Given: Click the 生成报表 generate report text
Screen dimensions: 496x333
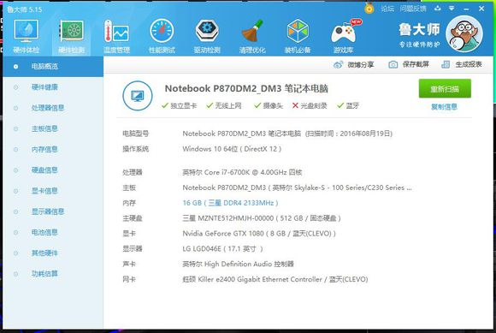Looking at the screenshot, I should click(x=469, y=64).
